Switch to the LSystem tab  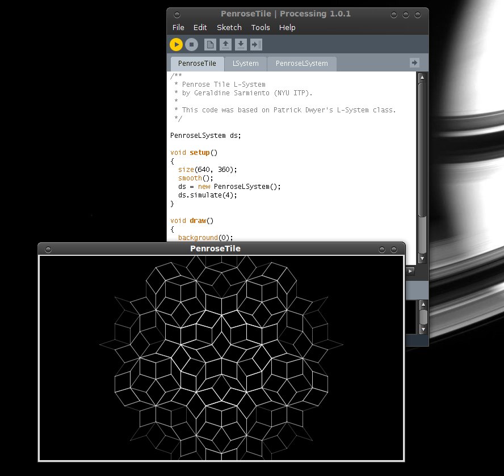[x=246, y=64]
